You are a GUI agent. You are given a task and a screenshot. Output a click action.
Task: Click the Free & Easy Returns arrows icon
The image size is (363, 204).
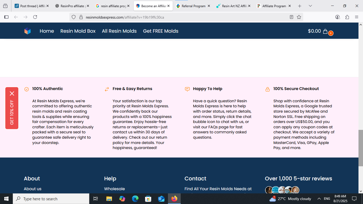107,89
